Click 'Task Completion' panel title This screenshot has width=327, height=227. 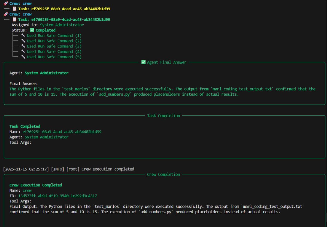163,116
